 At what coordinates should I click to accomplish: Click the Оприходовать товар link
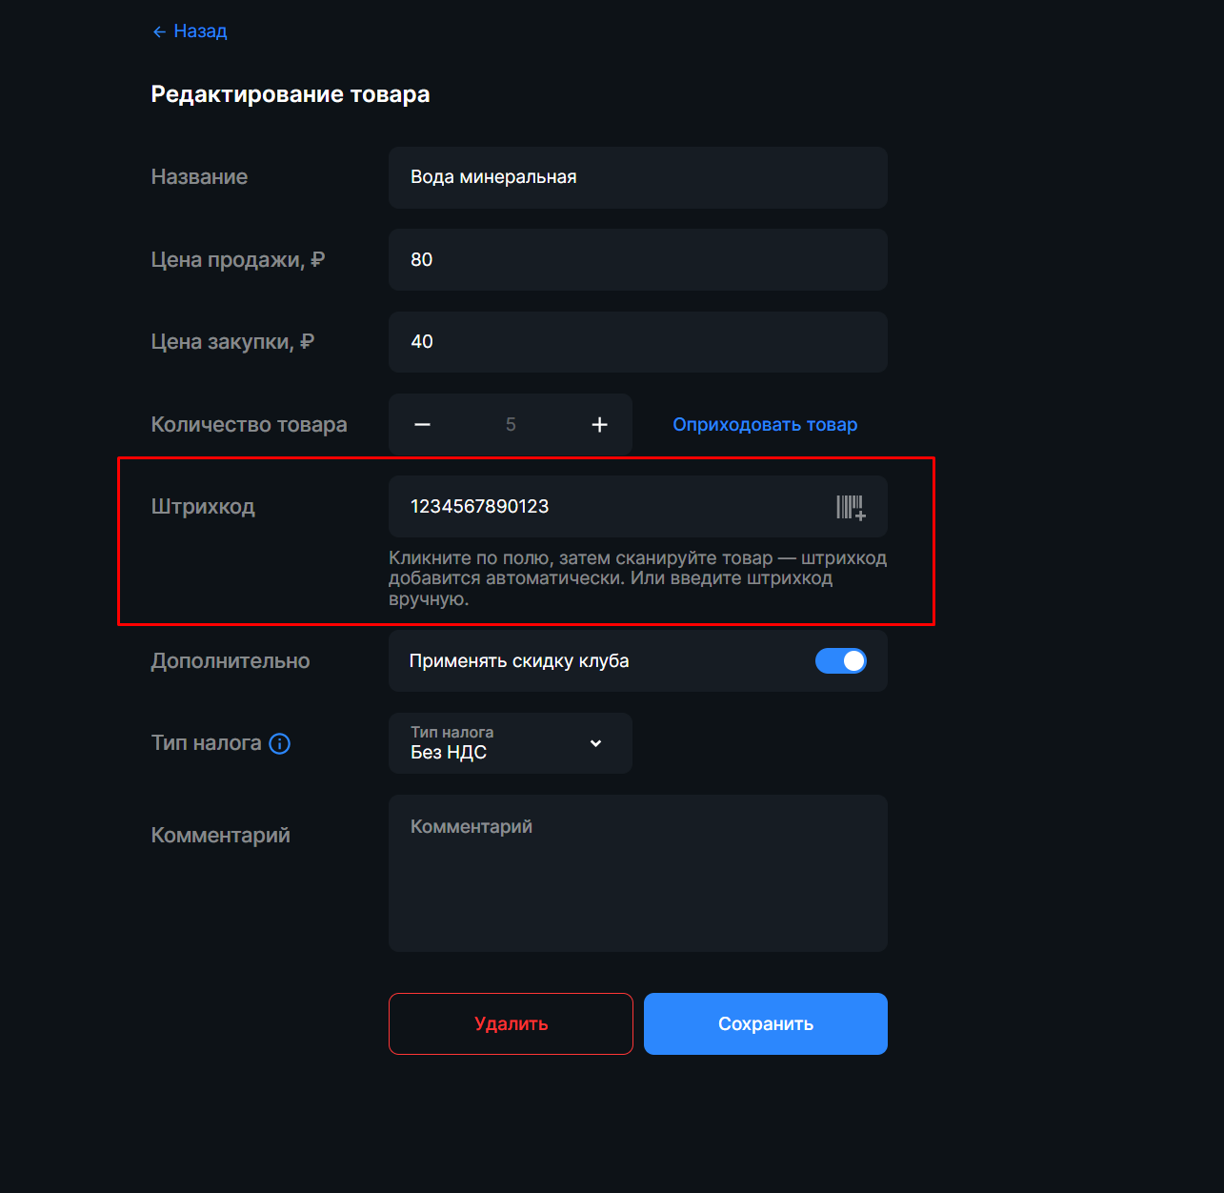pyautogui.click(x=765, y=424)
